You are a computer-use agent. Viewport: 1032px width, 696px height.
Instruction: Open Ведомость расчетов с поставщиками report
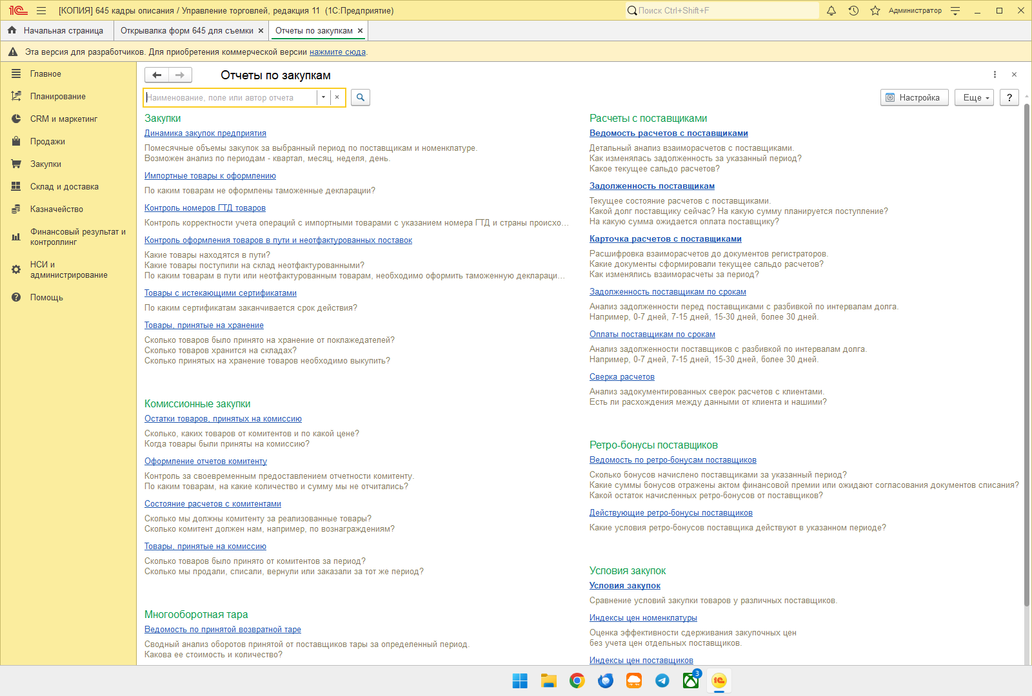(669, 133)
